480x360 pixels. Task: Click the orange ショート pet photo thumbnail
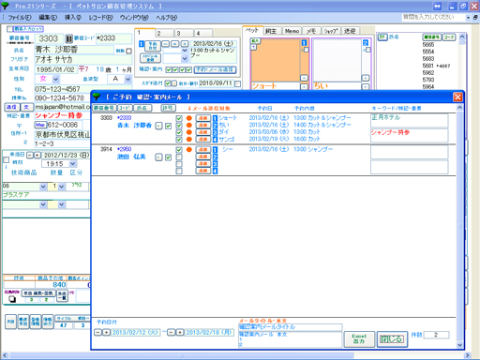coord(276,60)
